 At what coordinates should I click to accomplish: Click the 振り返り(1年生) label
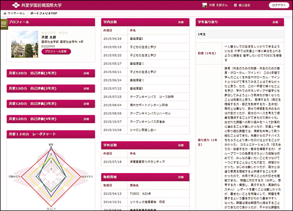click(207, 142)
